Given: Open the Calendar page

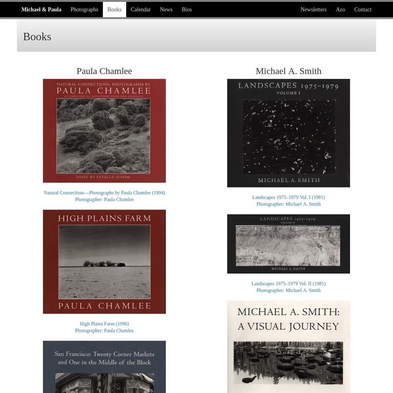Looking at the screenshot, I should [141, 9].
